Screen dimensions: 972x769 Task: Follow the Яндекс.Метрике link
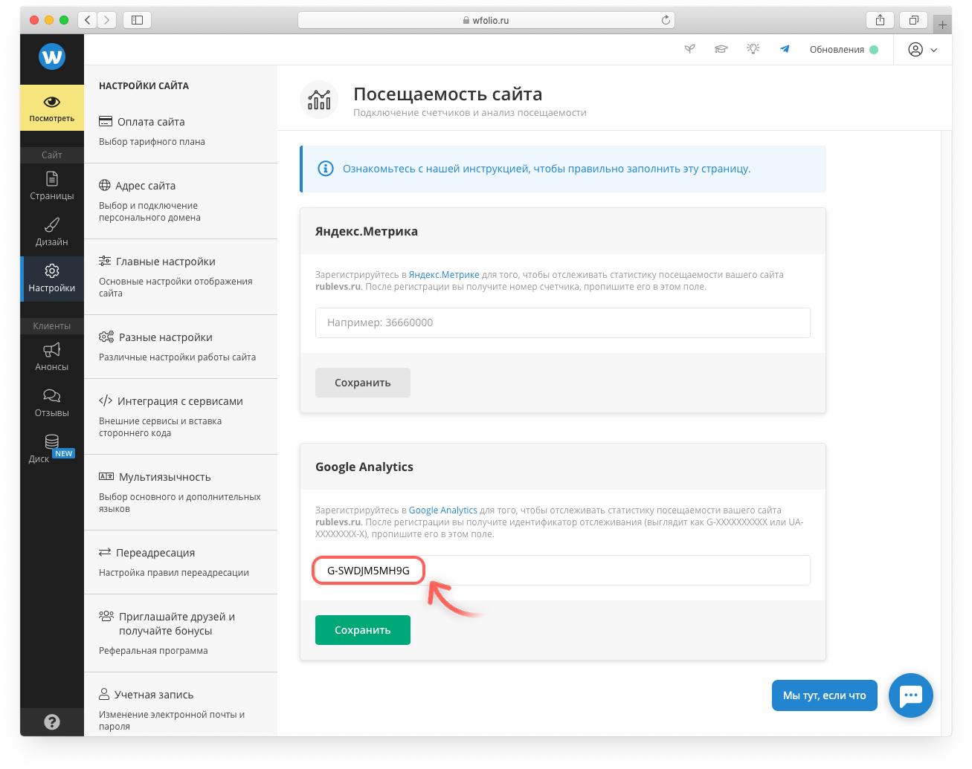[444, 275]
